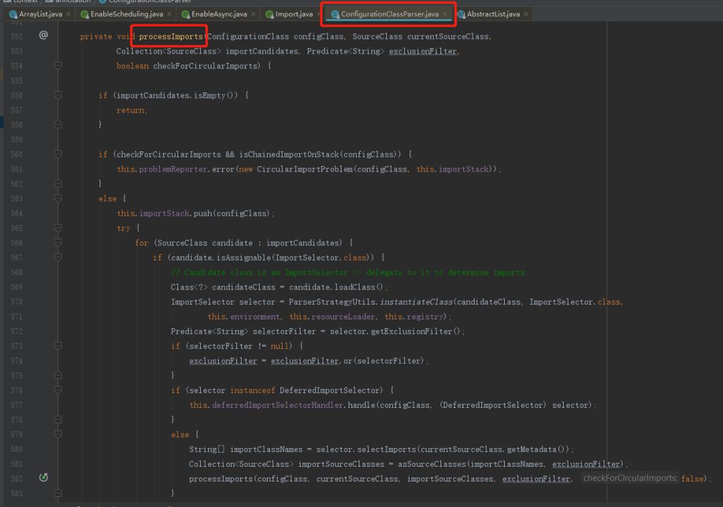Screen dimensions: 723x507
Task: Click the isChainedImportOnStack call
Action: pyautogui.click(x=289, y=155)
